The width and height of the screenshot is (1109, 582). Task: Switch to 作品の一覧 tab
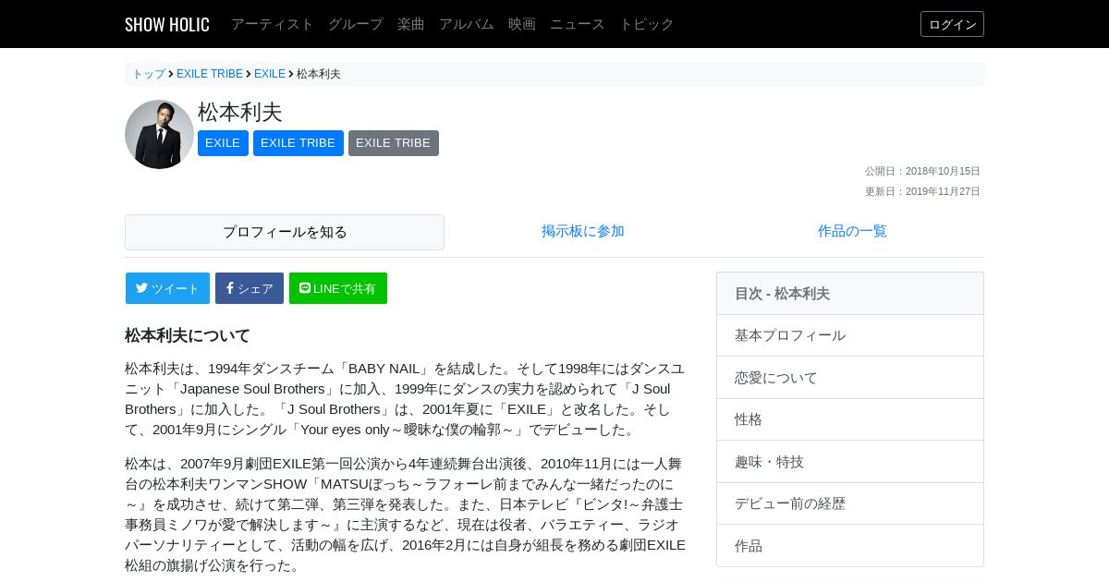tap(852, 231)
